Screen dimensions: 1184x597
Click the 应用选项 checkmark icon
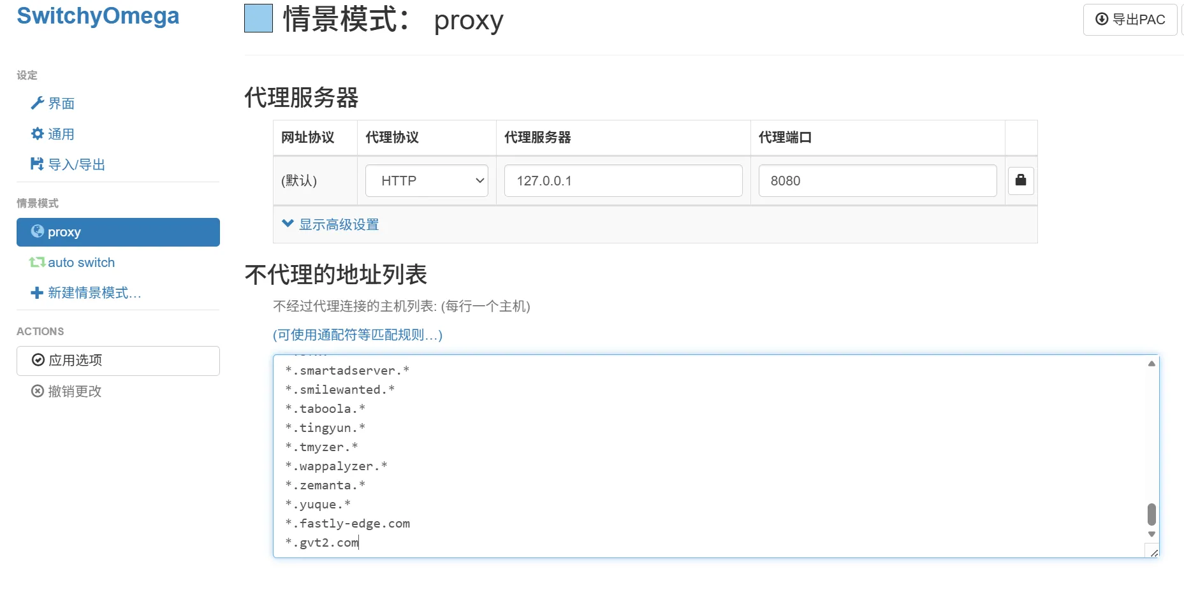(x=38, y=360)
